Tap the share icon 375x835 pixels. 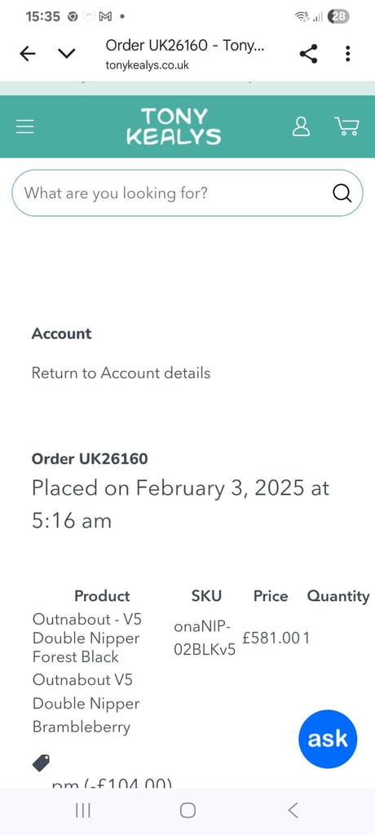308,53
